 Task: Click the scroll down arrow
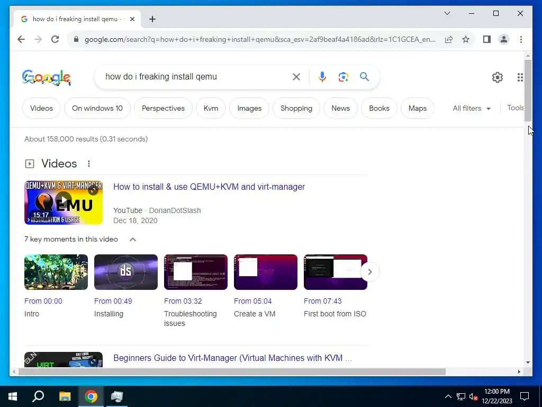[528, 362]
